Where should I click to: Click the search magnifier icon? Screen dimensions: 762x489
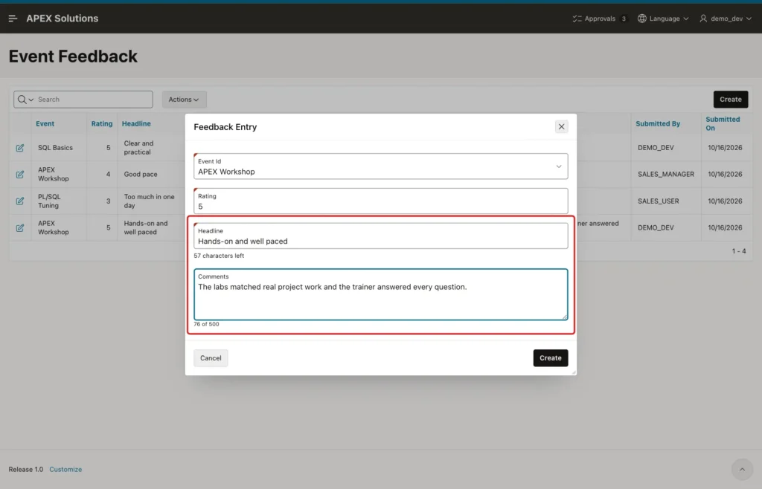click(x=22, y=100)
